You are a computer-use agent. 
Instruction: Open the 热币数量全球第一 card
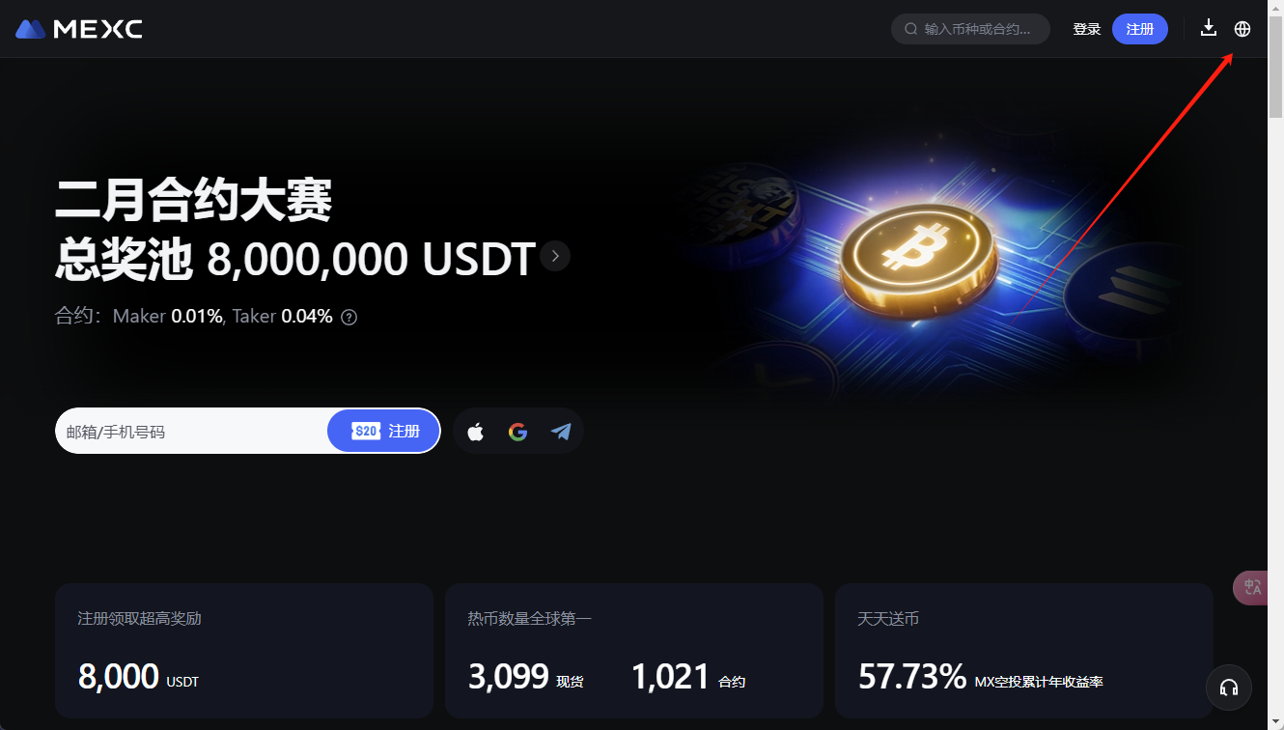coord(634,651)
